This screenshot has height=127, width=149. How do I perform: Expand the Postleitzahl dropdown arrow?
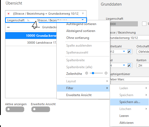(x=124, y=51)
